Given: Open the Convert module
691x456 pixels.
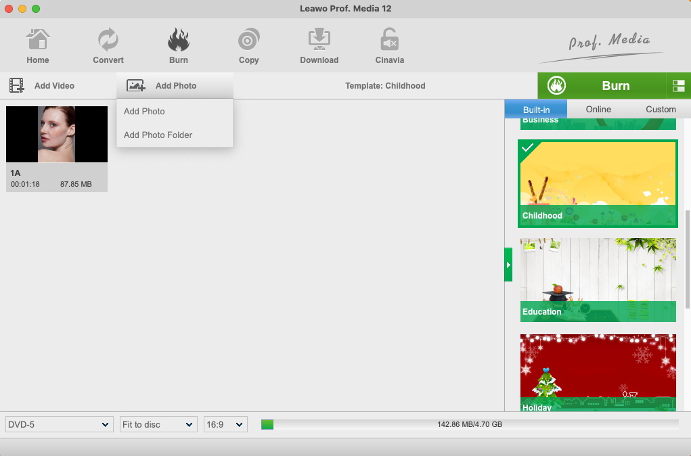Looking at the screenshot, I should (x=108, y=46).
